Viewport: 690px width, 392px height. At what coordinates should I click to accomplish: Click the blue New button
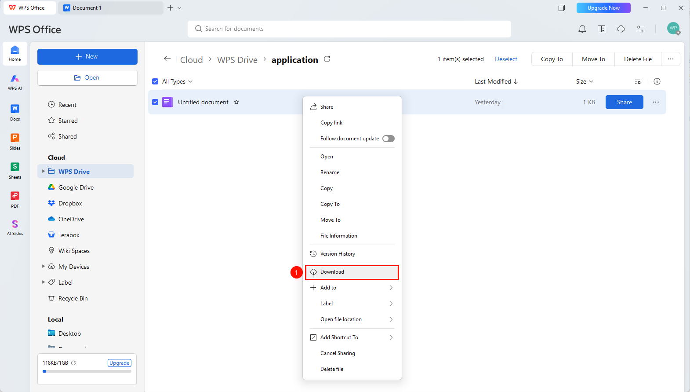(87, 57)
